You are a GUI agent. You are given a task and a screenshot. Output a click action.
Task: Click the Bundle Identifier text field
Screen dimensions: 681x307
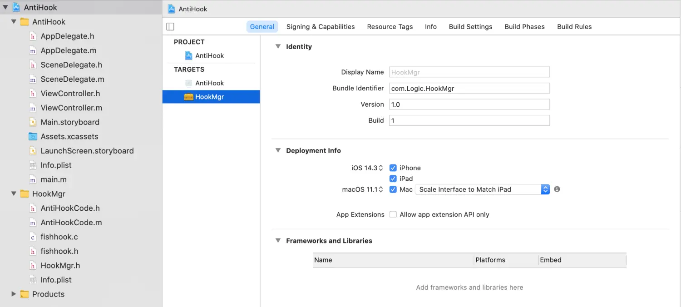coord(469,89)
